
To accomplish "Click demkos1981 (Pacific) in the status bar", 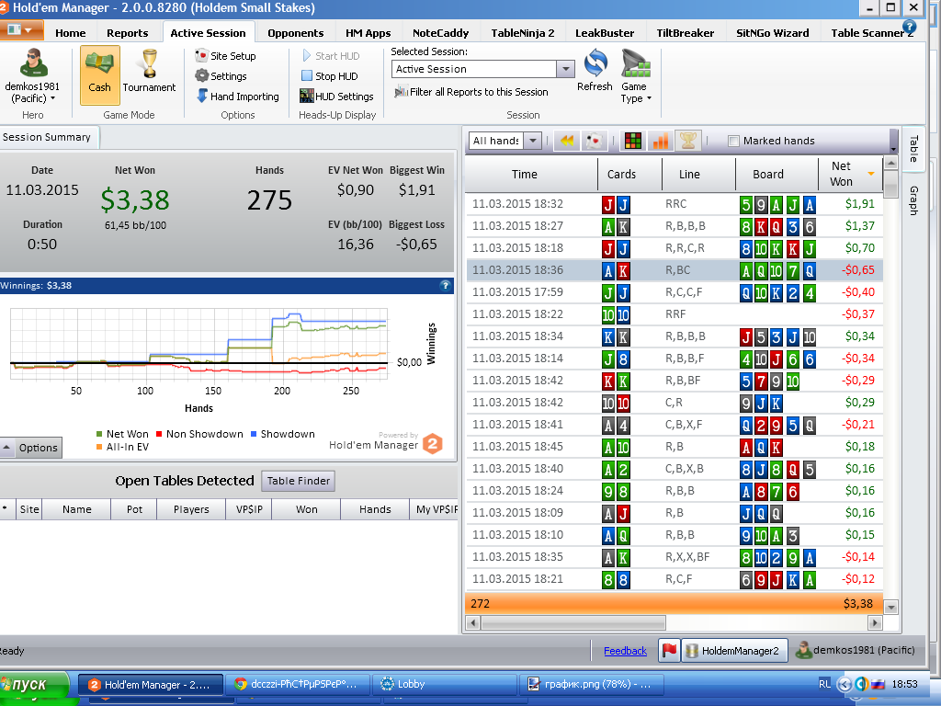I will tap(856, 650).
